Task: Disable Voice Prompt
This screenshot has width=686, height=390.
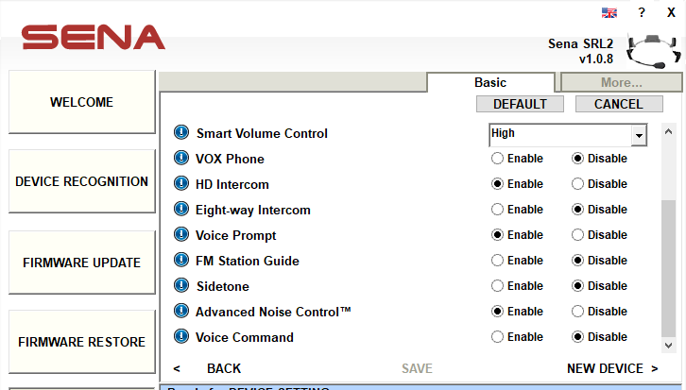Action: (x=577, y=235)
